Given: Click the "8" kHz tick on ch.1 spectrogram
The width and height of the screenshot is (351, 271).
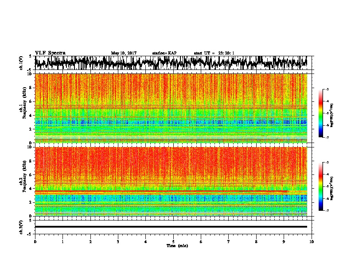Looking at the screenshot, I should (31, 88).
